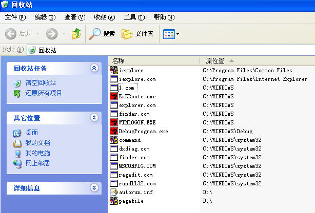
Task: Sort by 名称 column header
Action: [154, 60]
